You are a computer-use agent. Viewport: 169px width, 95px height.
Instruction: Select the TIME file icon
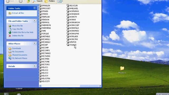pyautogui.click(x=40, y=31)
